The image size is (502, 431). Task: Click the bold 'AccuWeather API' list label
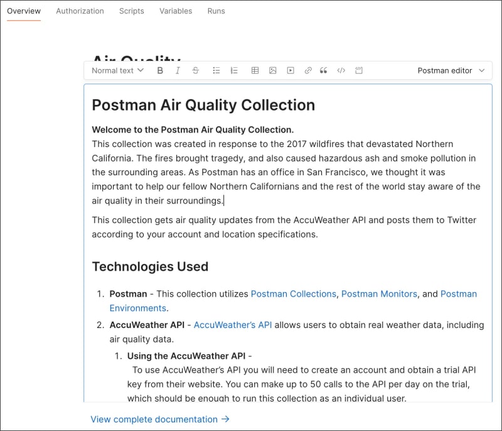pos(147,325)
